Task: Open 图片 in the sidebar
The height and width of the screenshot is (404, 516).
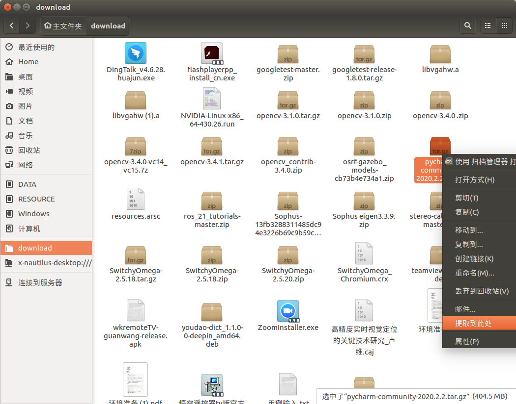Action: tap(46, 106)
